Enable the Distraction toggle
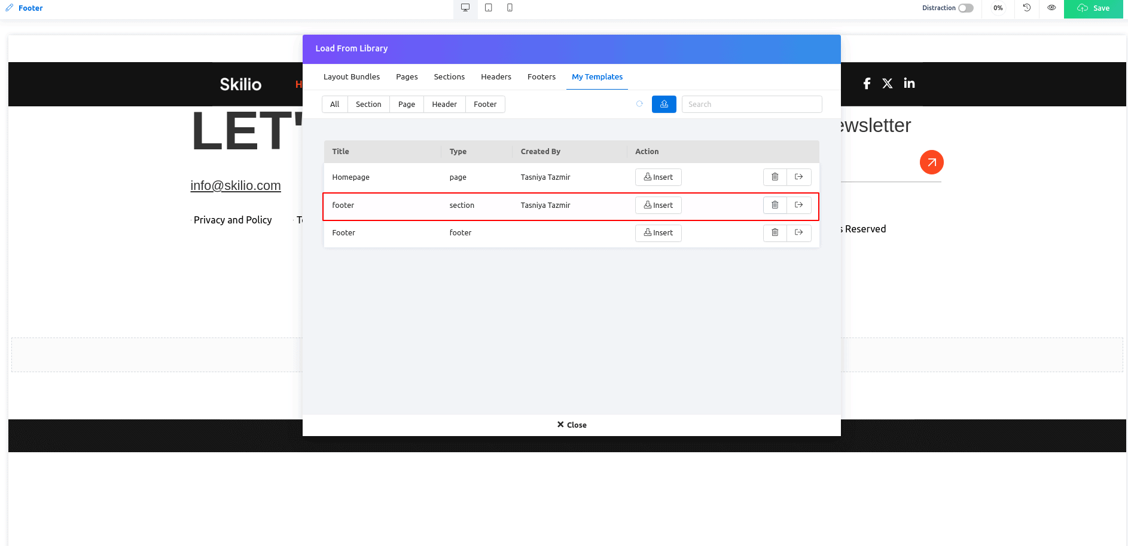1128x546 pixels. click(967, 8)
